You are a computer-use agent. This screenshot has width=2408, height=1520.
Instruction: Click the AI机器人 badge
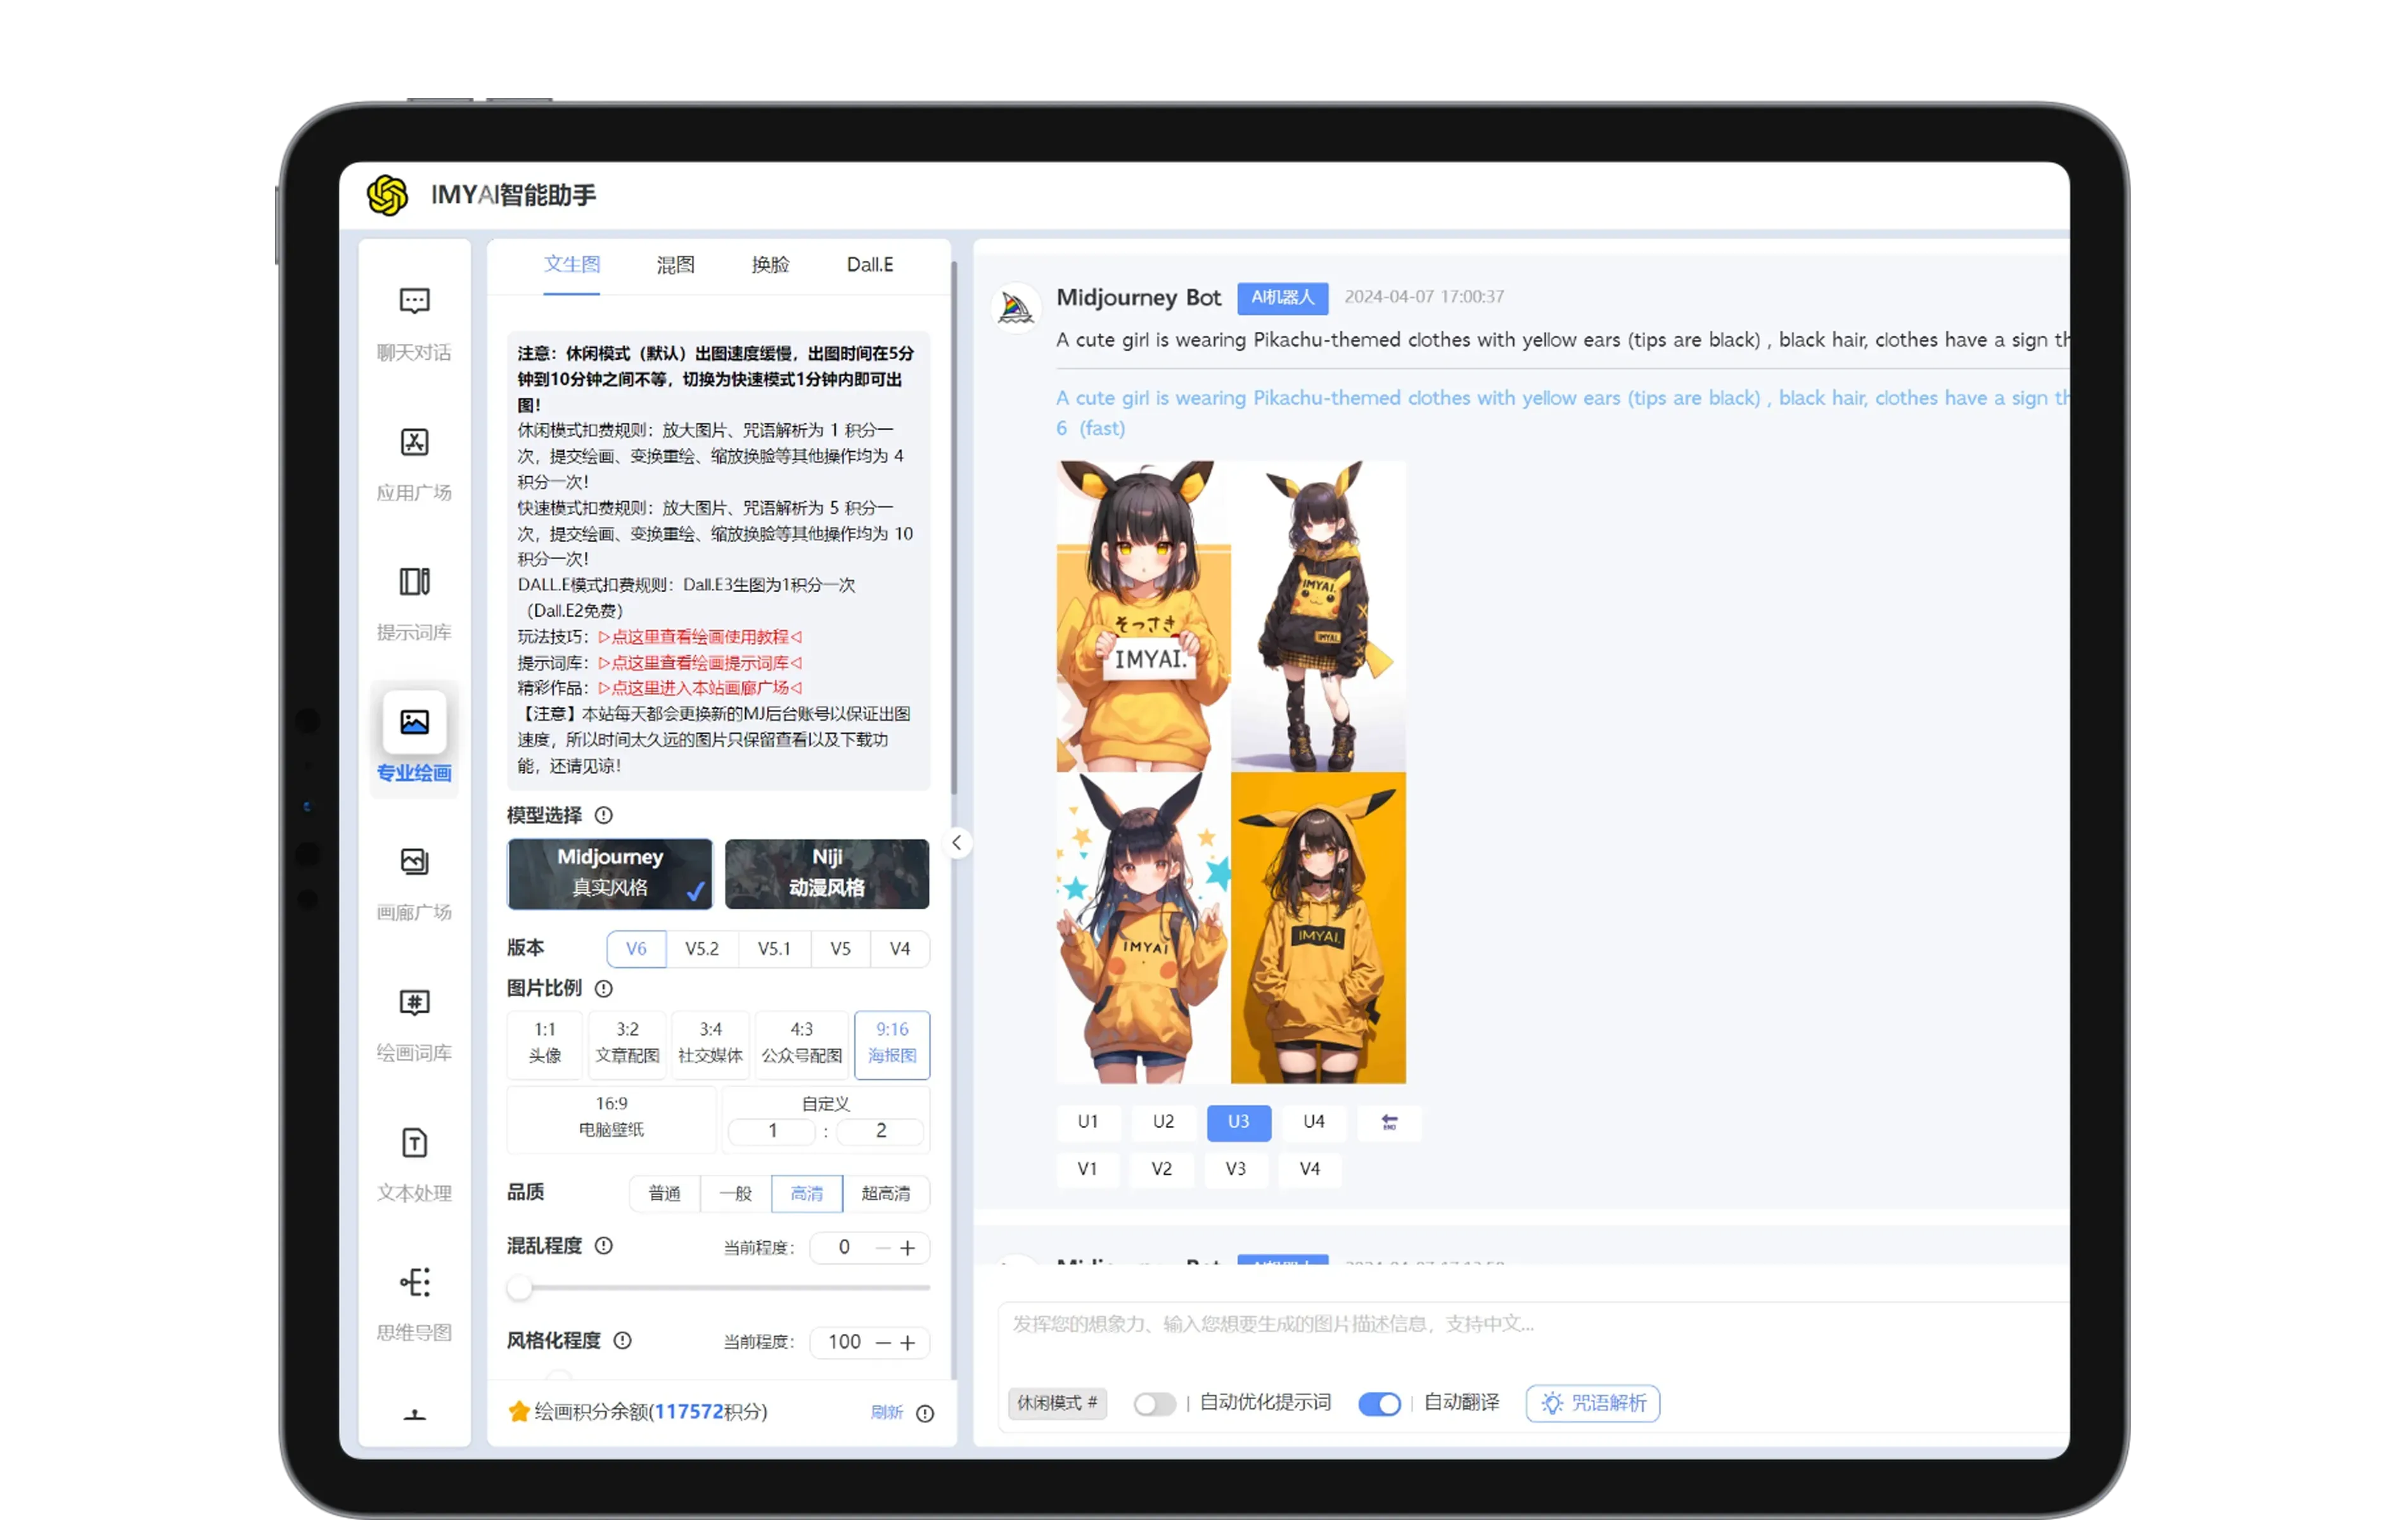coord(1283,298)
